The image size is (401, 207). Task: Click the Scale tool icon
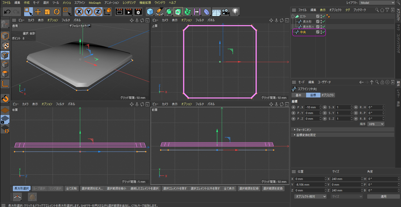(47, 12)
